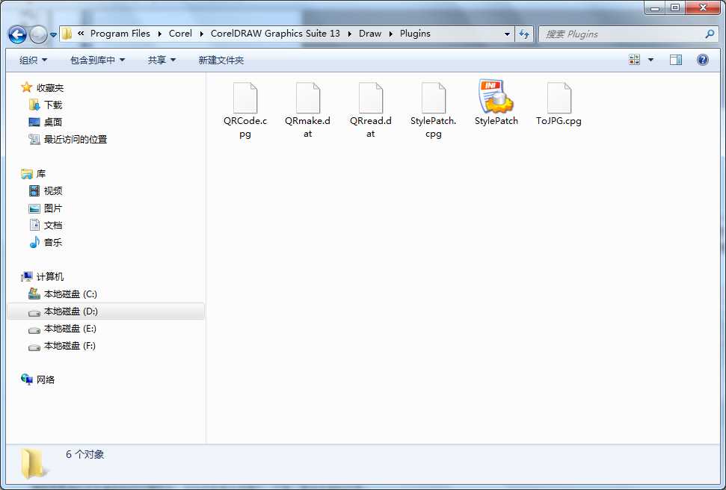The image size is (726, 490).
Task: Open the view options dropdown arrow
Action: tap(650, 60)
